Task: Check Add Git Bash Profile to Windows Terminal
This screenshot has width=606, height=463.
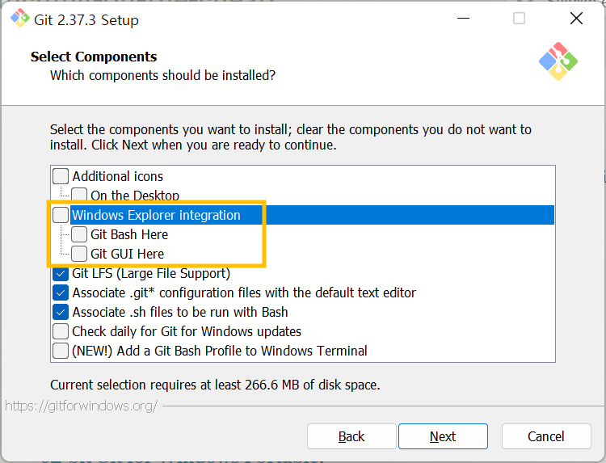Action: pos(61,351)
